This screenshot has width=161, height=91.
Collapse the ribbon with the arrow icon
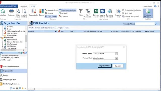click(158, 6)
